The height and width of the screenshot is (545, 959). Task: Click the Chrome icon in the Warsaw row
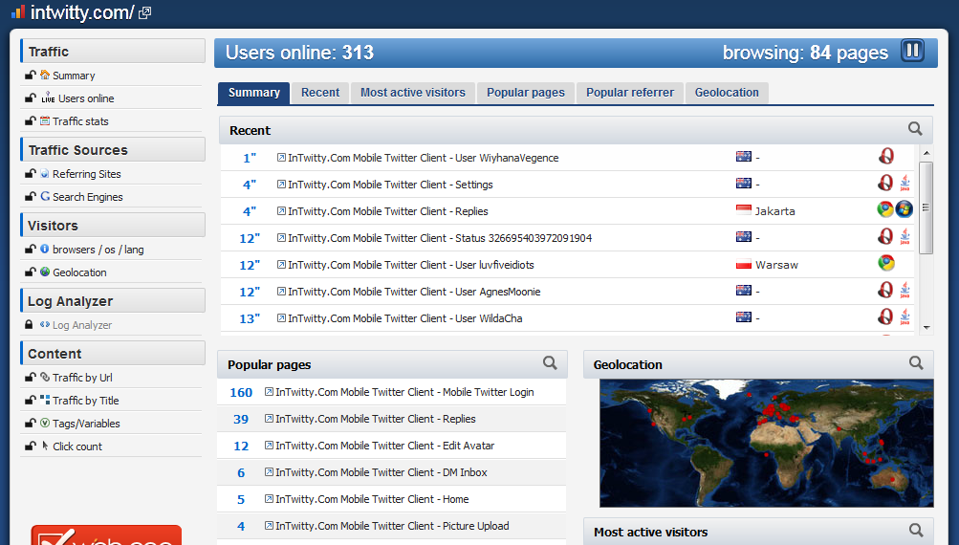click(x=885, y=263)
